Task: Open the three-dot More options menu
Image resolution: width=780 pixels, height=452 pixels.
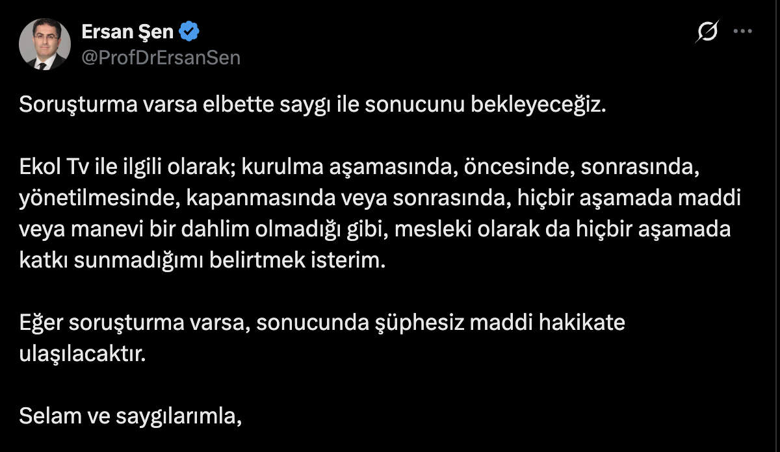Action: 743,31
